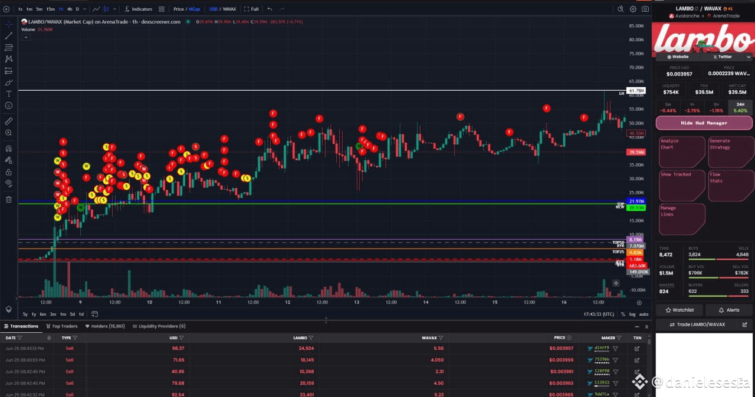Switch chart to Price mode
Viewport: 755px width, 397px height.
[178, 9]
